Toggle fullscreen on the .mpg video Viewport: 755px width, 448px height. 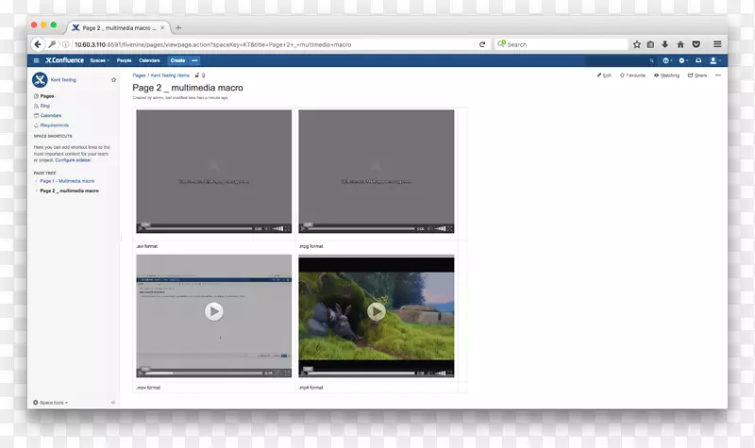click(x=450, y=228)
